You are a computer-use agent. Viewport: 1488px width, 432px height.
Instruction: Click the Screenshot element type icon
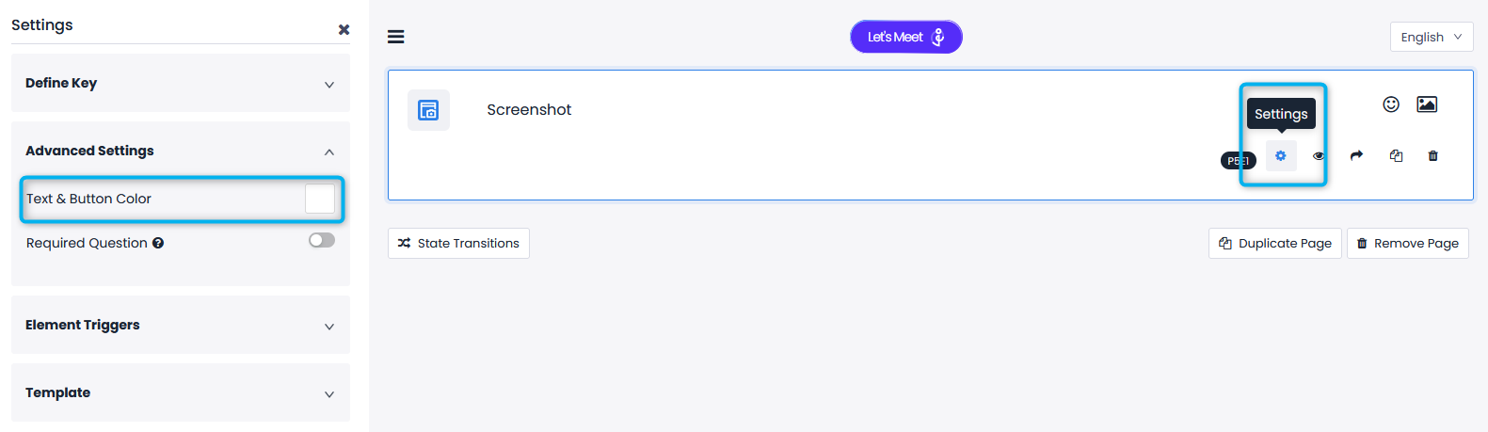(428, 110)
